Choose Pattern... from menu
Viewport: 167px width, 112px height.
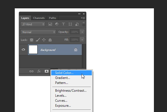coord(72,83)
